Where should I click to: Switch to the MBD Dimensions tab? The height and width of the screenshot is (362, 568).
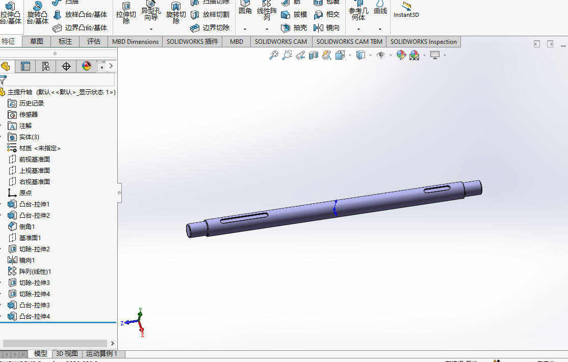[135, 41]
